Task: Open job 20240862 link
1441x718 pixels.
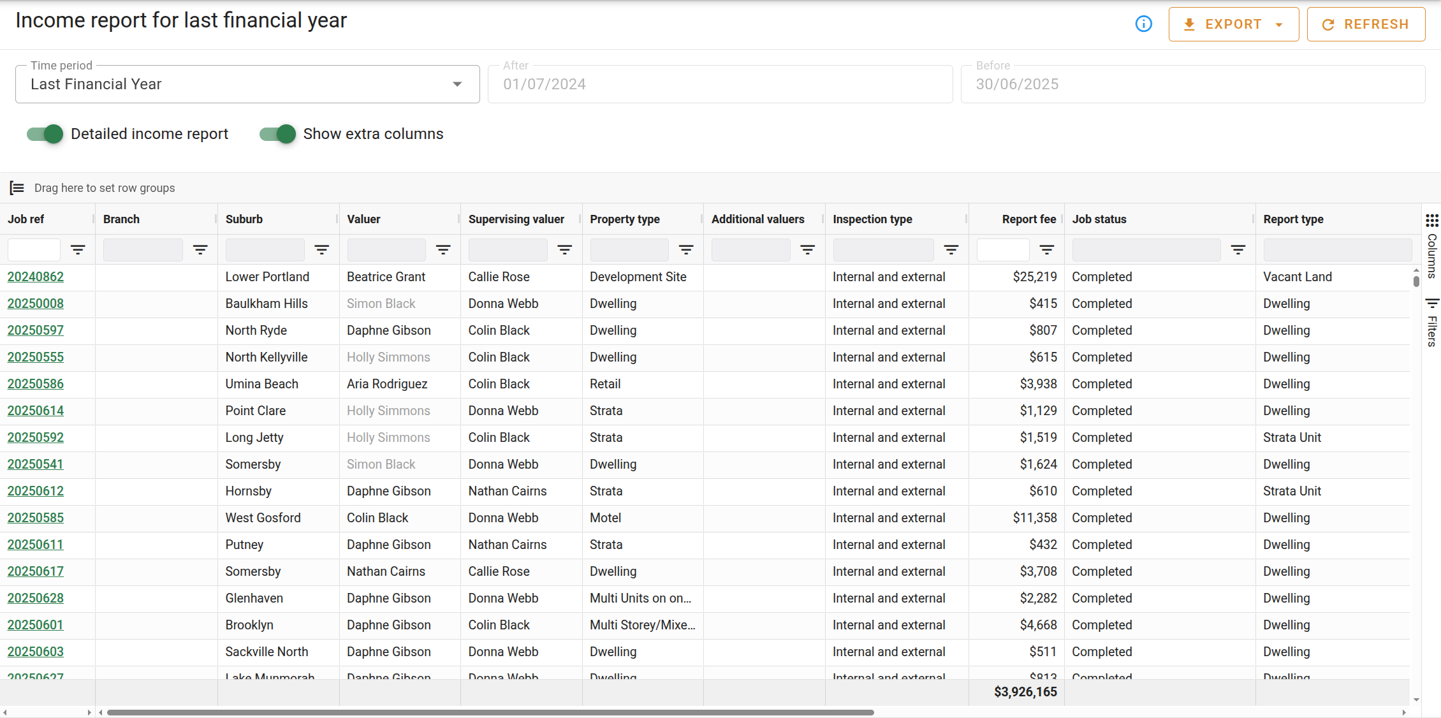Action: click(x=36, y=277)
